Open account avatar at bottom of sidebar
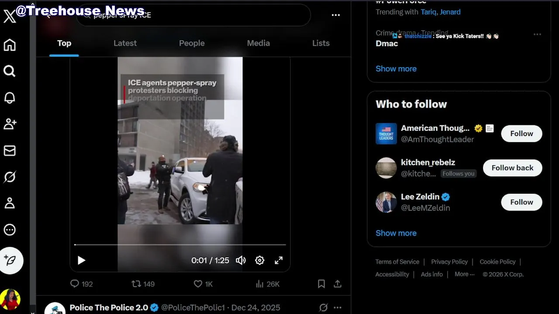 10,300
